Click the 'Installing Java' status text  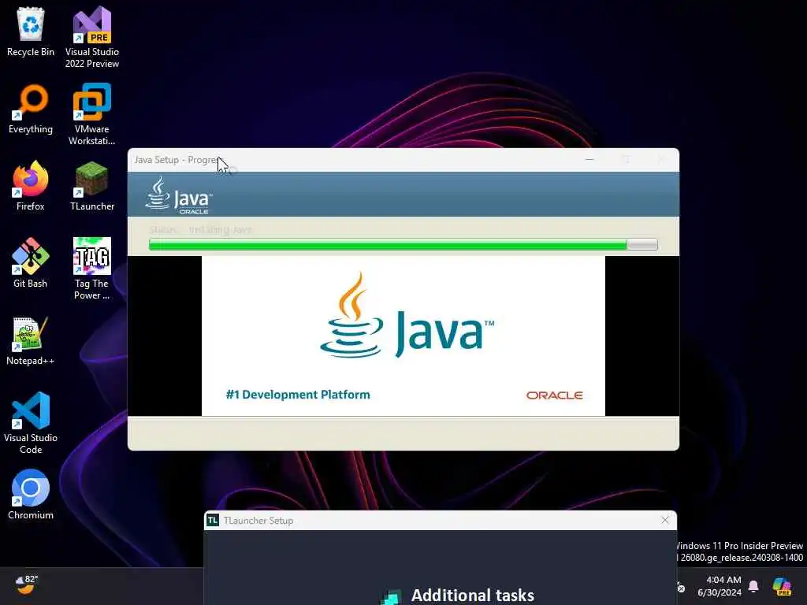coord(221,229)
